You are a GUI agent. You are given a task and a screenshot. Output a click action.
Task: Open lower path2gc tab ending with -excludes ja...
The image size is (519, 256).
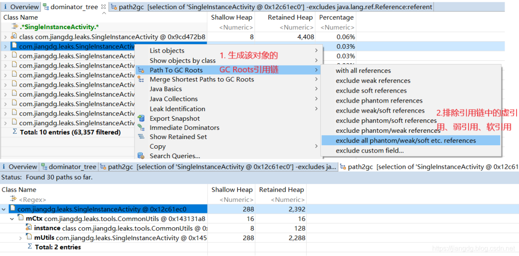(219, 167)
